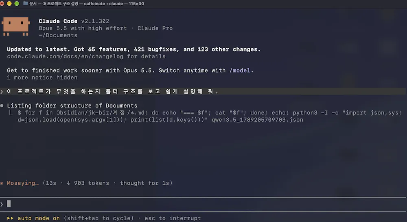Click the yellow minimize window button
The height and width of the screenshot is (222, 407).
9,4
